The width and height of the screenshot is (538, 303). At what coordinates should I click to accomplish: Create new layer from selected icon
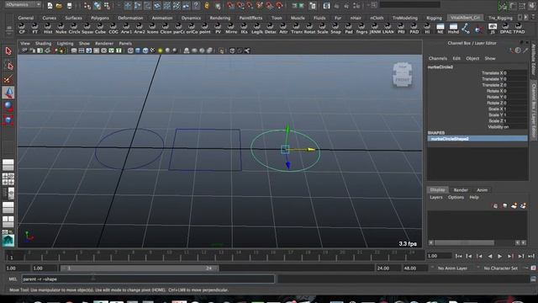click(x=523, y=205)
